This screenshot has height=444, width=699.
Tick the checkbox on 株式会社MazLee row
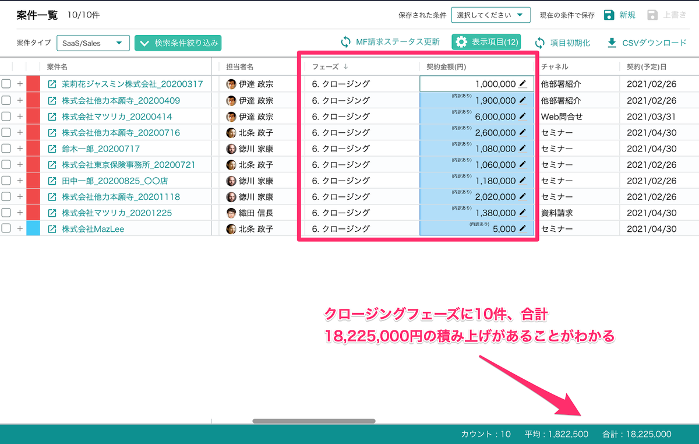(x=6, y=229)
